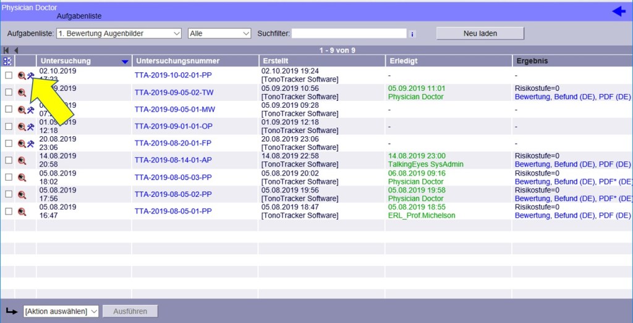Open magnifier icon for TTA-2019-08-05-01-PP row

tap(22, 212)
